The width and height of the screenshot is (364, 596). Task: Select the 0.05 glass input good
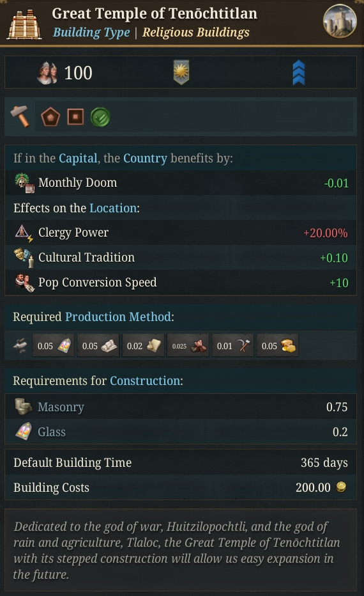[54, 345]
